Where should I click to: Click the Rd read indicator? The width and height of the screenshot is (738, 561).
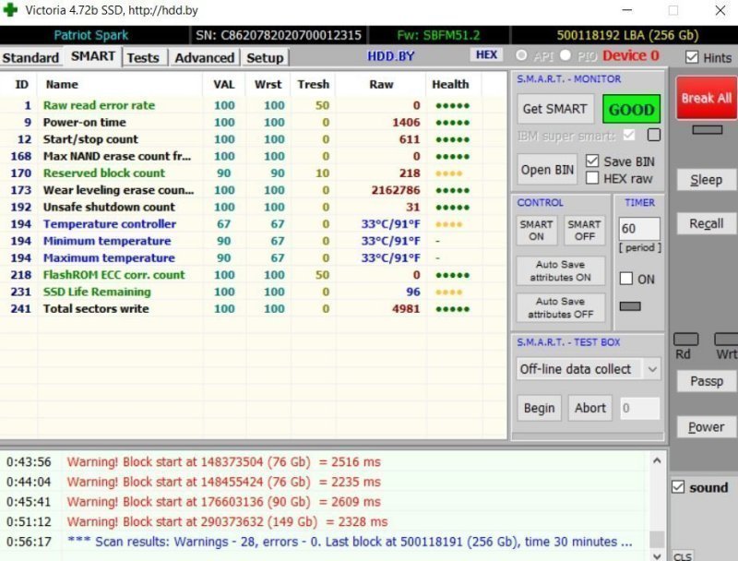pos(685,340)
